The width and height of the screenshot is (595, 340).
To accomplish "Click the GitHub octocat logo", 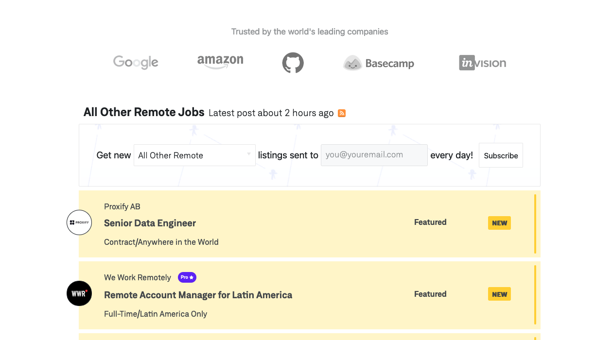I will pos(293,63).
